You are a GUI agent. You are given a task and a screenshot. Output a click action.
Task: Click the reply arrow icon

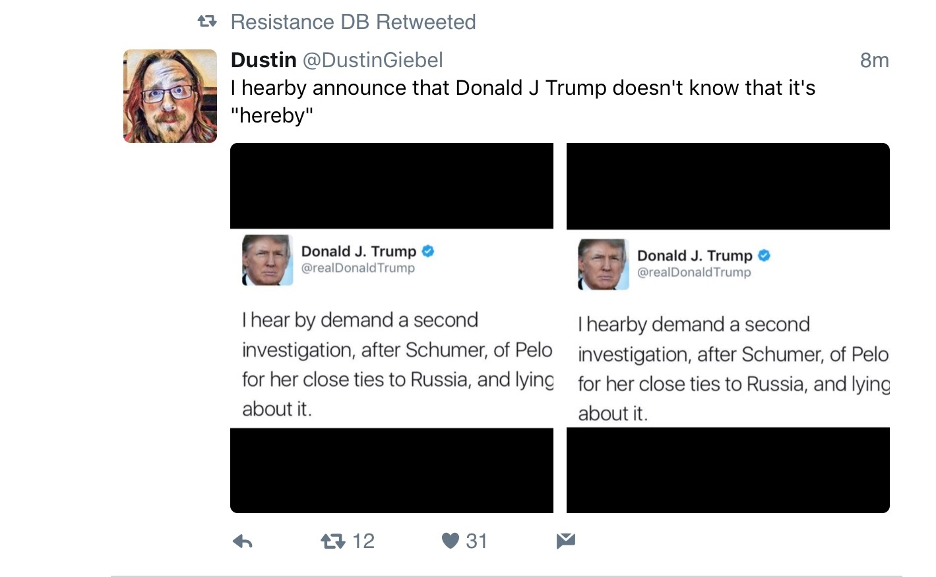243,541
